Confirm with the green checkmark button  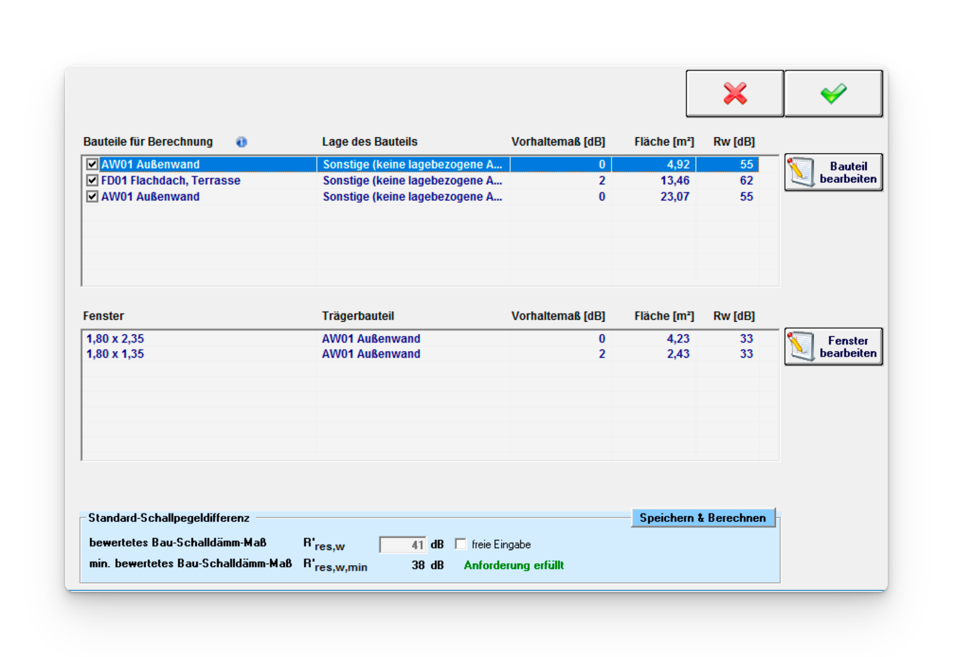833,94
